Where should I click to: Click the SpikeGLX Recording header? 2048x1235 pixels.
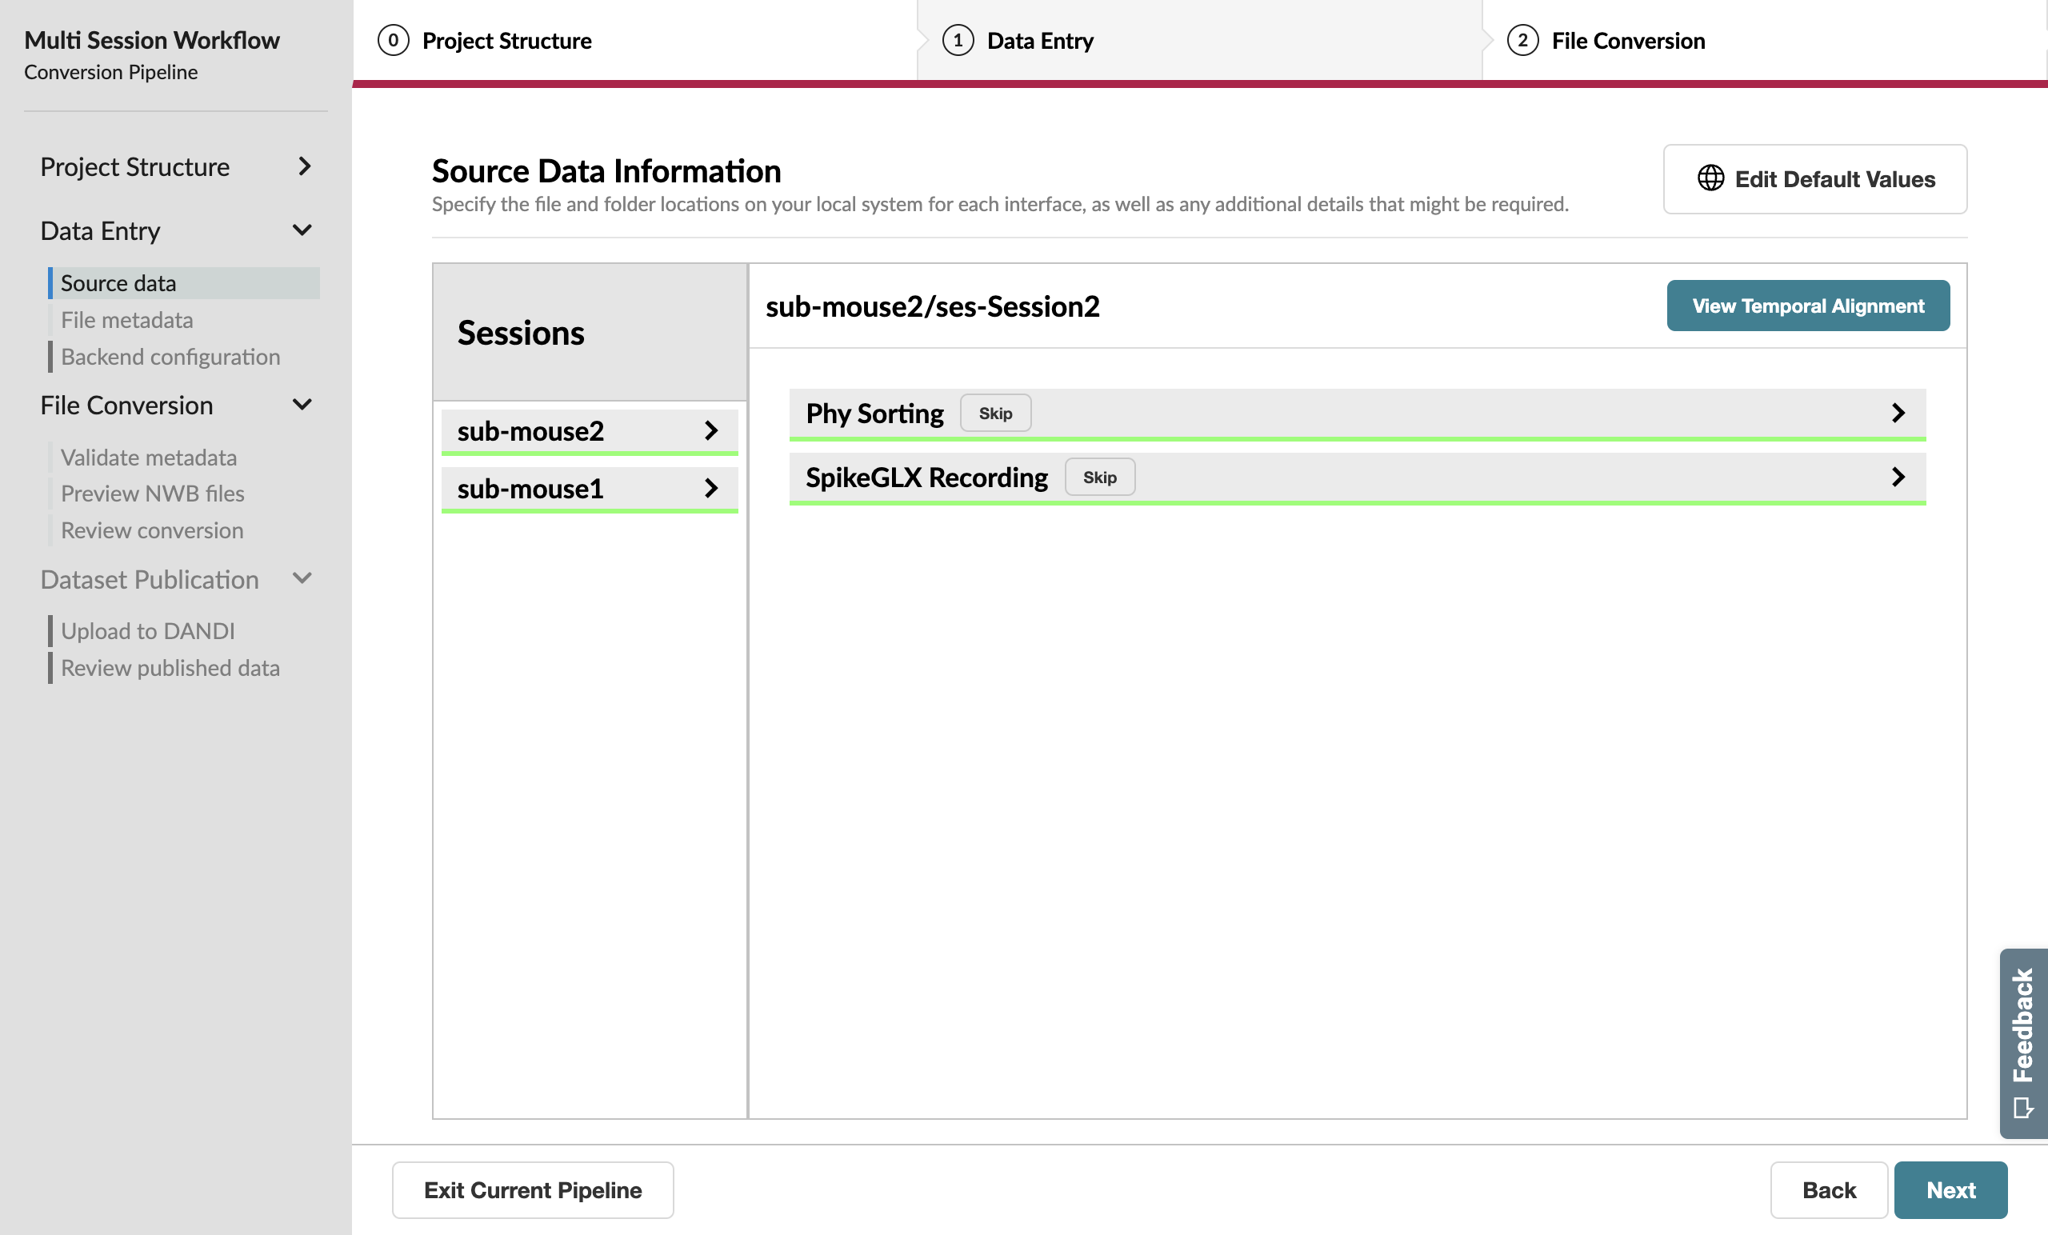tap(1358, 478)
